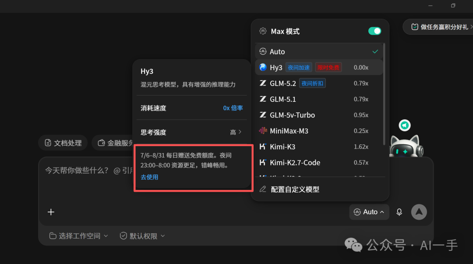473x264 pixels.
Task: Click the Hy3 blue swirl logo
Action: point(263,68)
